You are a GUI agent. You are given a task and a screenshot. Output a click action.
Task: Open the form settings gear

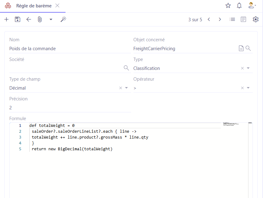click(255, 19)
